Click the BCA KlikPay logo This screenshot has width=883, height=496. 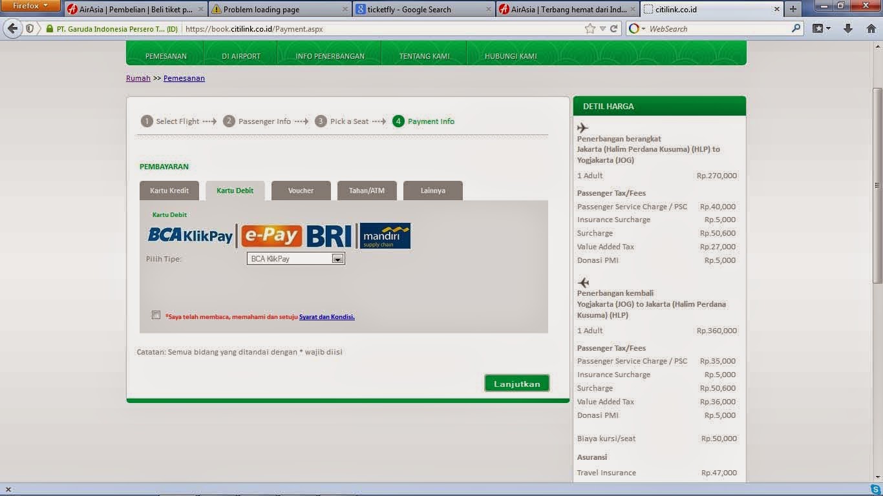click(x=190, y=236)
